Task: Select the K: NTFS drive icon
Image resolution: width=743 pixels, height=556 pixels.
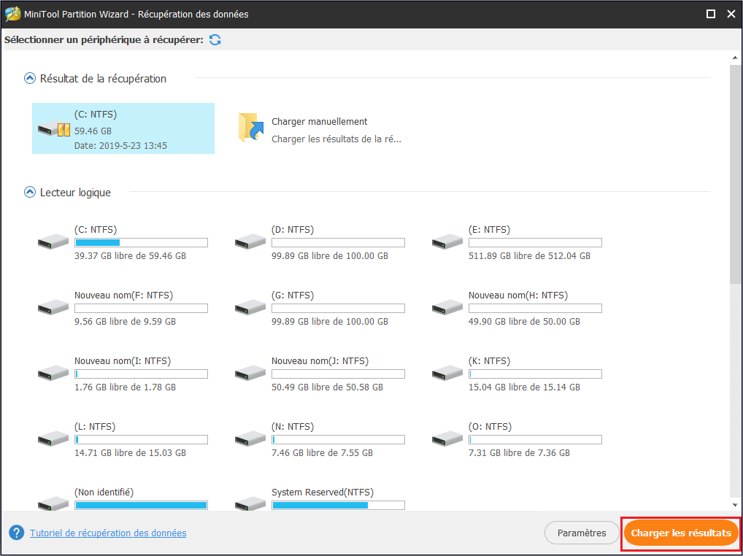Action: [x=447, y=373]
